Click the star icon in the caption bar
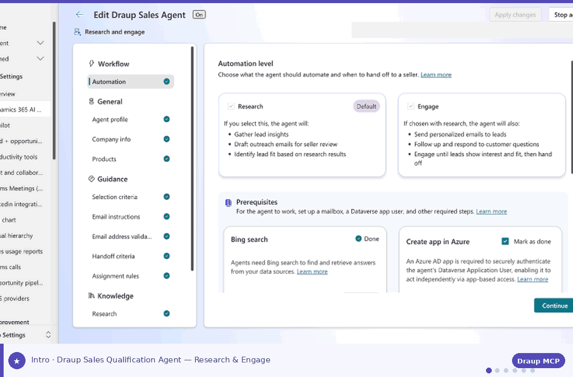Image resolution: width=573 pixels, height=377 pixels. click(x=17, y=361)
